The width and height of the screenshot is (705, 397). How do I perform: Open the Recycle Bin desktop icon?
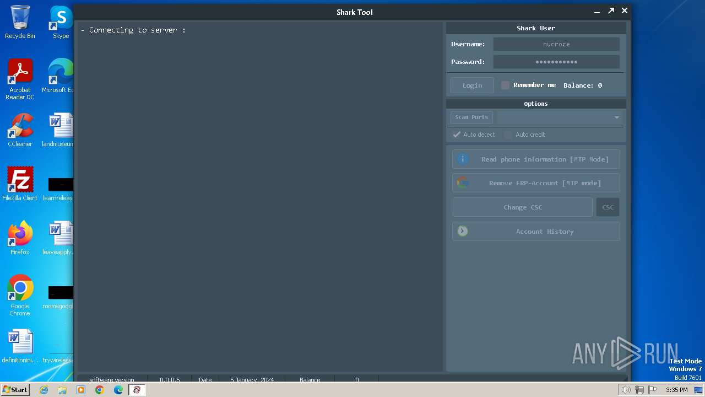[x=20, y=22]
